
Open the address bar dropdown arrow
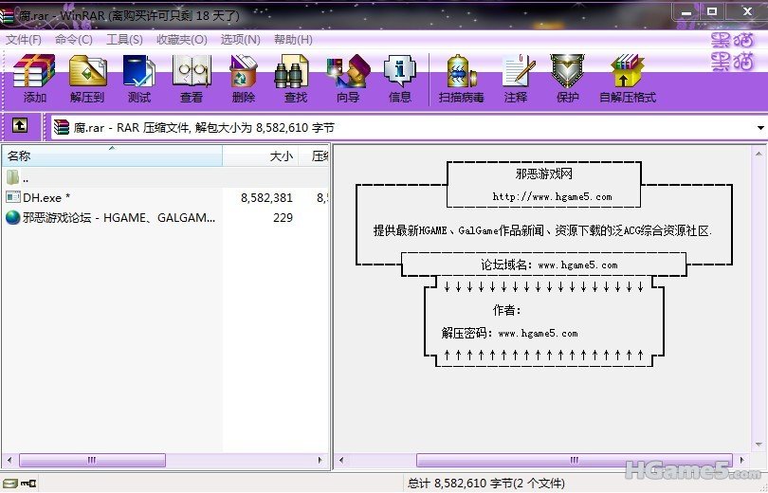[760, 128]
